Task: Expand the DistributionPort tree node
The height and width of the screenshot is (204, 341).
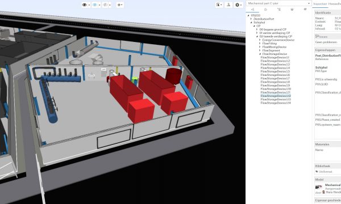Action: coord(251,19)
